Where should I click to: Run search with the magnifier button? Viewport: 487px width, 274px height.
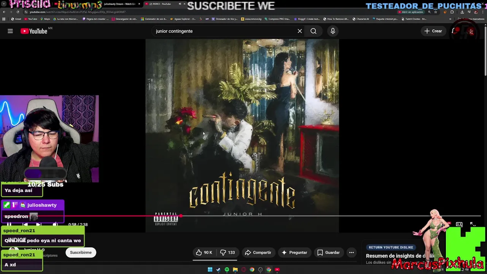[314, 31]
